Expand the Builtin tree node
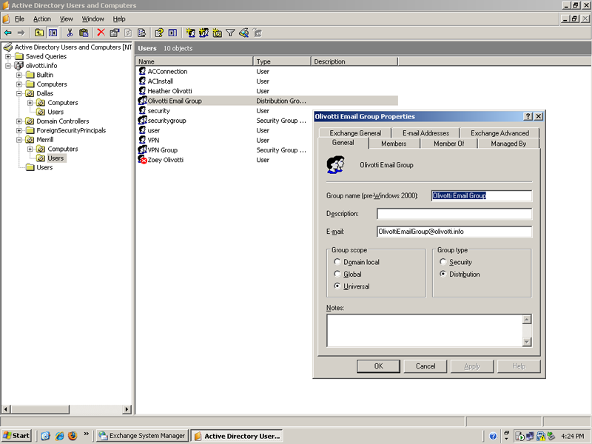This screenshot has height=444, width=592. pos(19,75)
